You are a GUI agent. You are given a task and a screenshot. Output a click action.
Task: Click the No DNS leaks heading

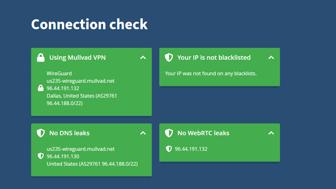[69, 133]
